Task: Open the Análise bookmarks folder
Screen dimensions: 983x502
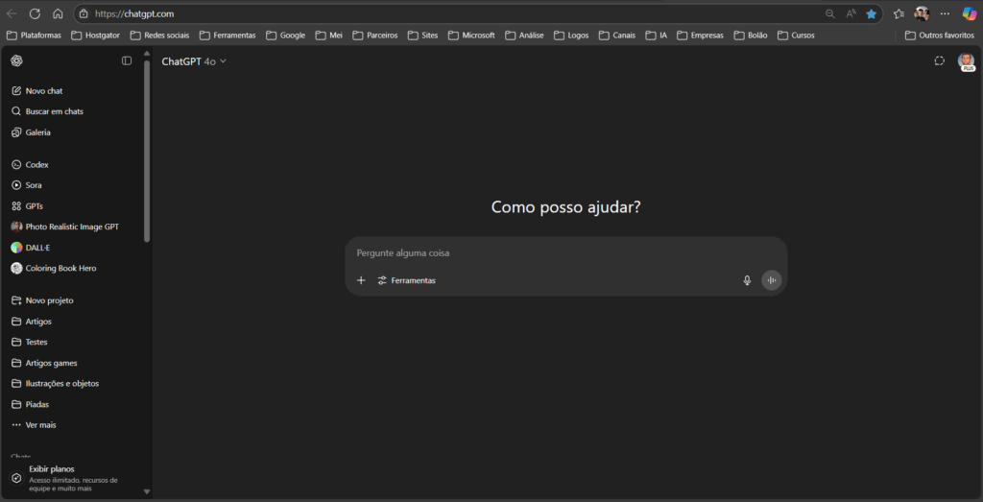Action: [525, 36]
